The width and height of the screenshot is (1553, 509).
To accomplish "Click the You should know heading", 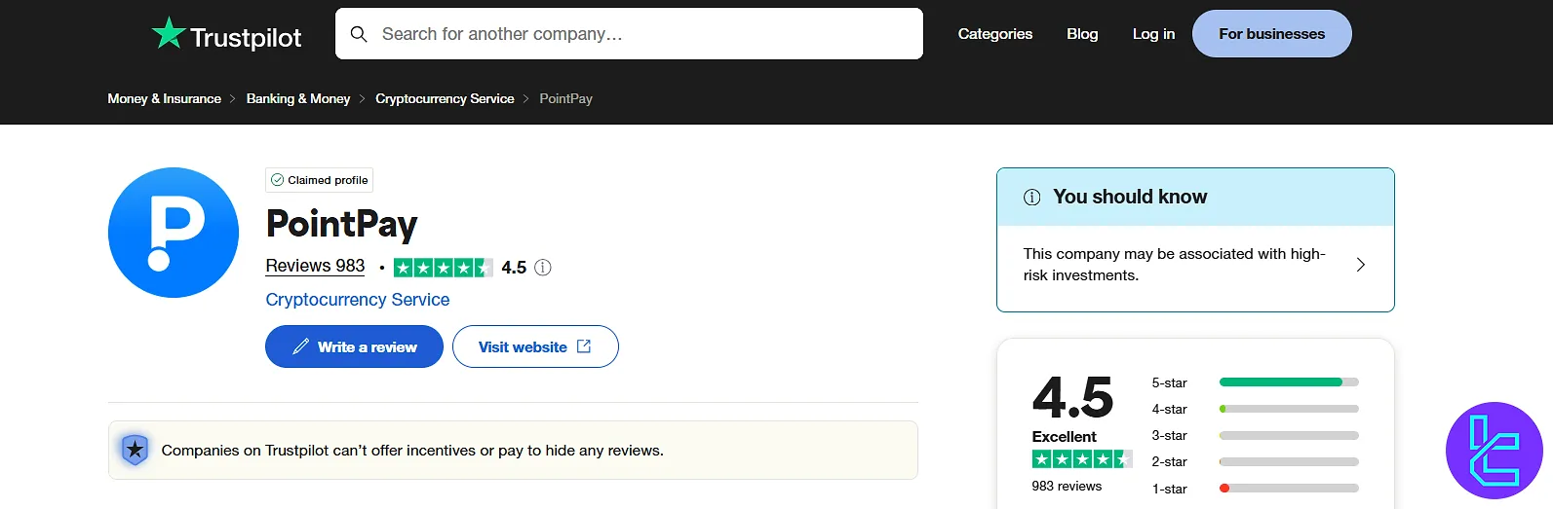I will point(1130,197).
